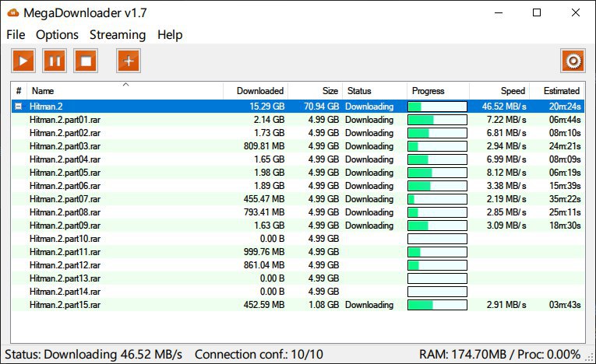Select Hitman.2.part15.rar in the list
The width and height of the screenshot is (596, 364).
[65, 305]
